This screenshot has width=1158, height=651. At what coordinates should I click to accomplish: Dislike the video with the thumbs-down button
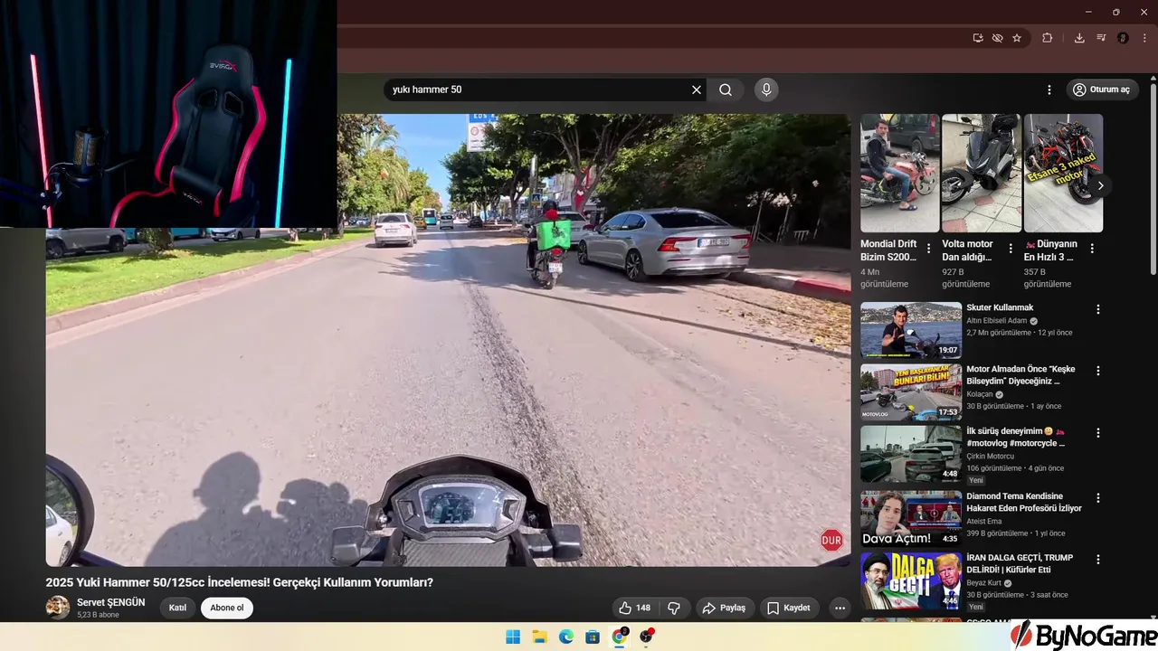(x=673, y=608)
